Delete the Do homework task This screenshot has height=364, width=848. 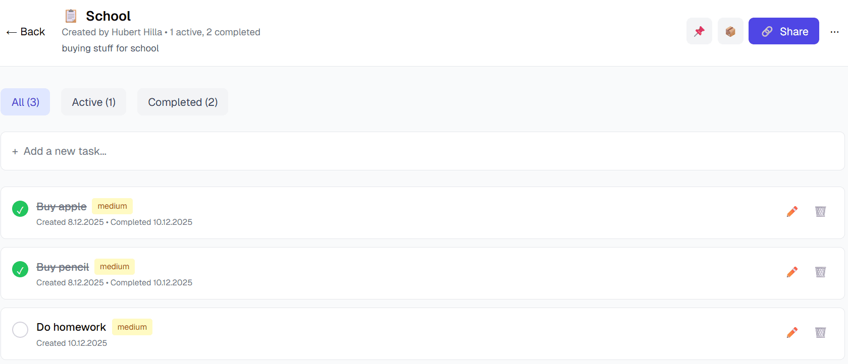pyautogui.click(x=820, y=333)
